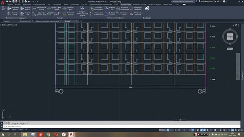Image resolution: width=244 pixels, height=137 pixels.
Task: Toggle Snap mode in the status bar
Action: [x=171, y=130]
